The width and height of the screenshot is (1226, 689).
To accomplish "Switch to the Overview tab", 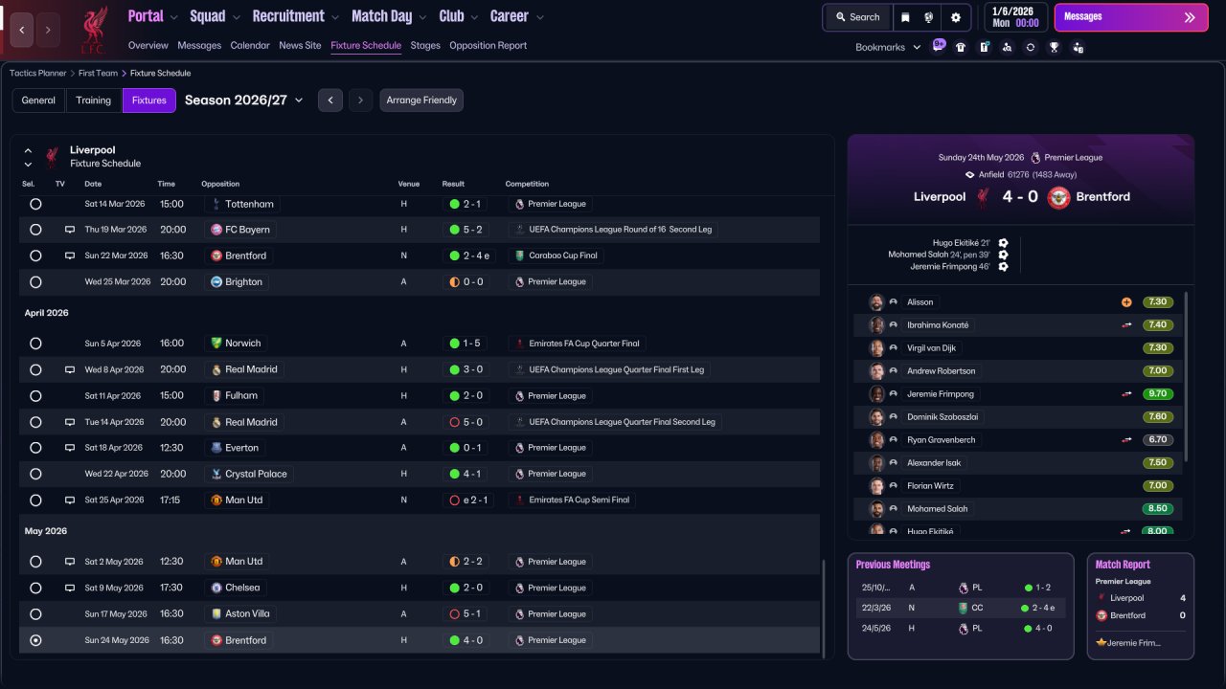I will [148, 45].
